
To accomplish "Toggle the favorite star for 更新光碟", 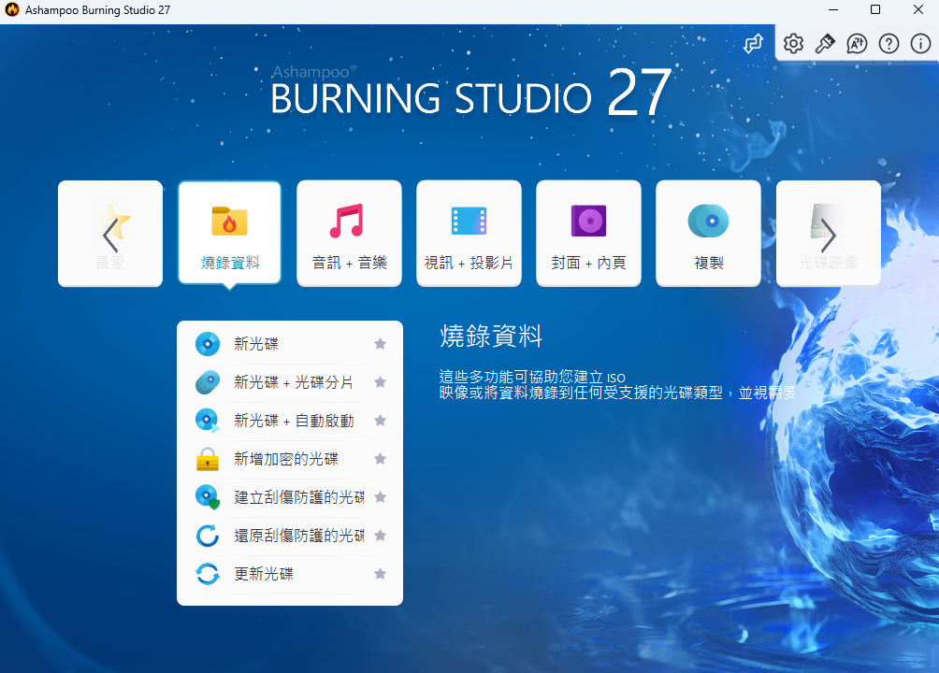I will pos(380,573).
